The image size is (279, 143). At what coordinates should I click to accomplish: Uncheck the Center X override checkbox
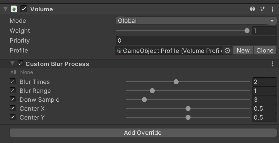[13, 108]
